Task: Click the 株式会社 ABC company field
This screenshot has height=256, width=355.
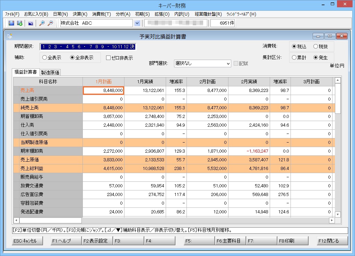Action: pyautogui.click(x=96, y=23)
